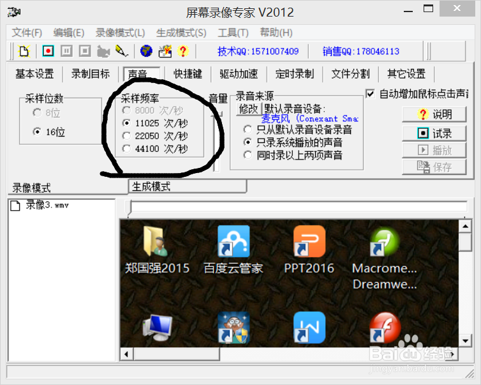481x385 pixels.
Task: Click the 郑国强2015 folder icon in preview
Action: pos(156,241)
